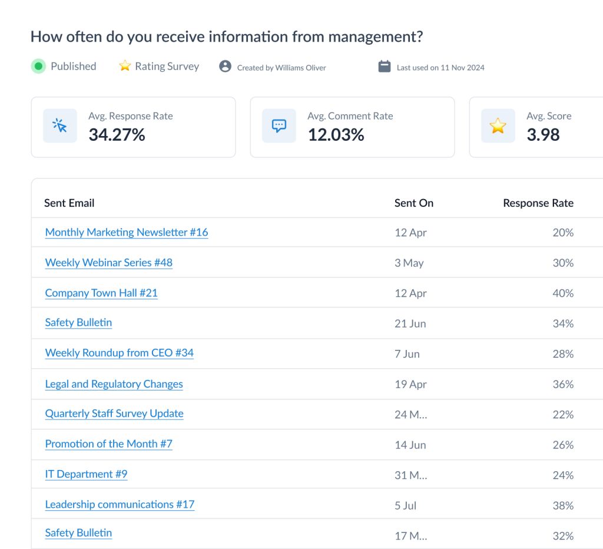This screenshot has height=549, width=603.
Task: Sort the table by Response Rate
Action: pos(538,203)
